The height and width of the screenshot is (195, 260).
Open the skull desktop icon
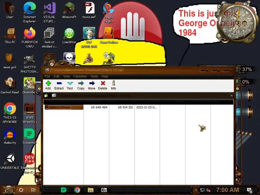[x=69, y=58]
